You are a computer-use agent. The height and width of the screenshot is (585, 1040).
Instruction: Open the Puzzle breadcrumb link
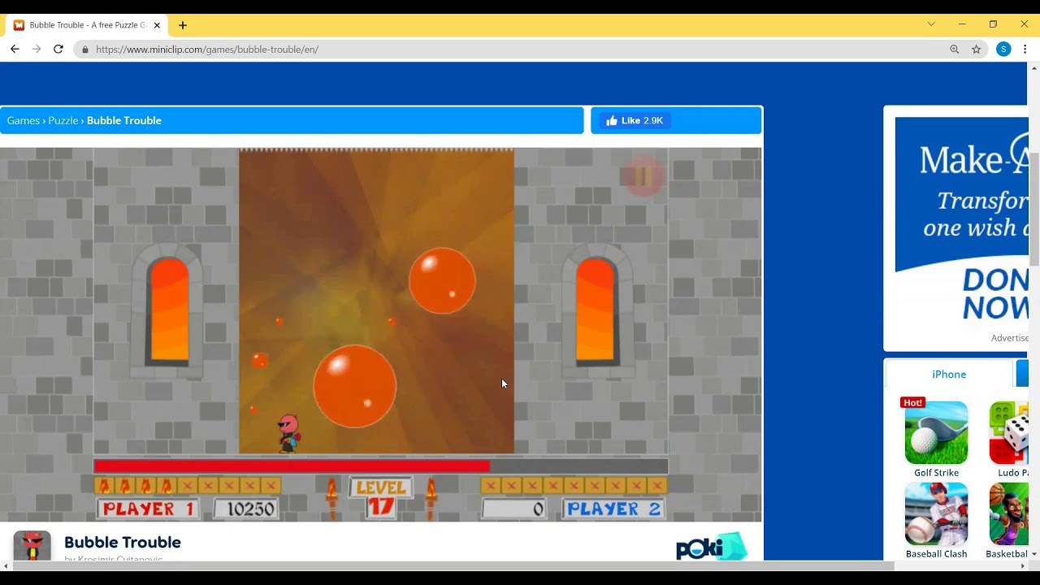coord(63,120)
